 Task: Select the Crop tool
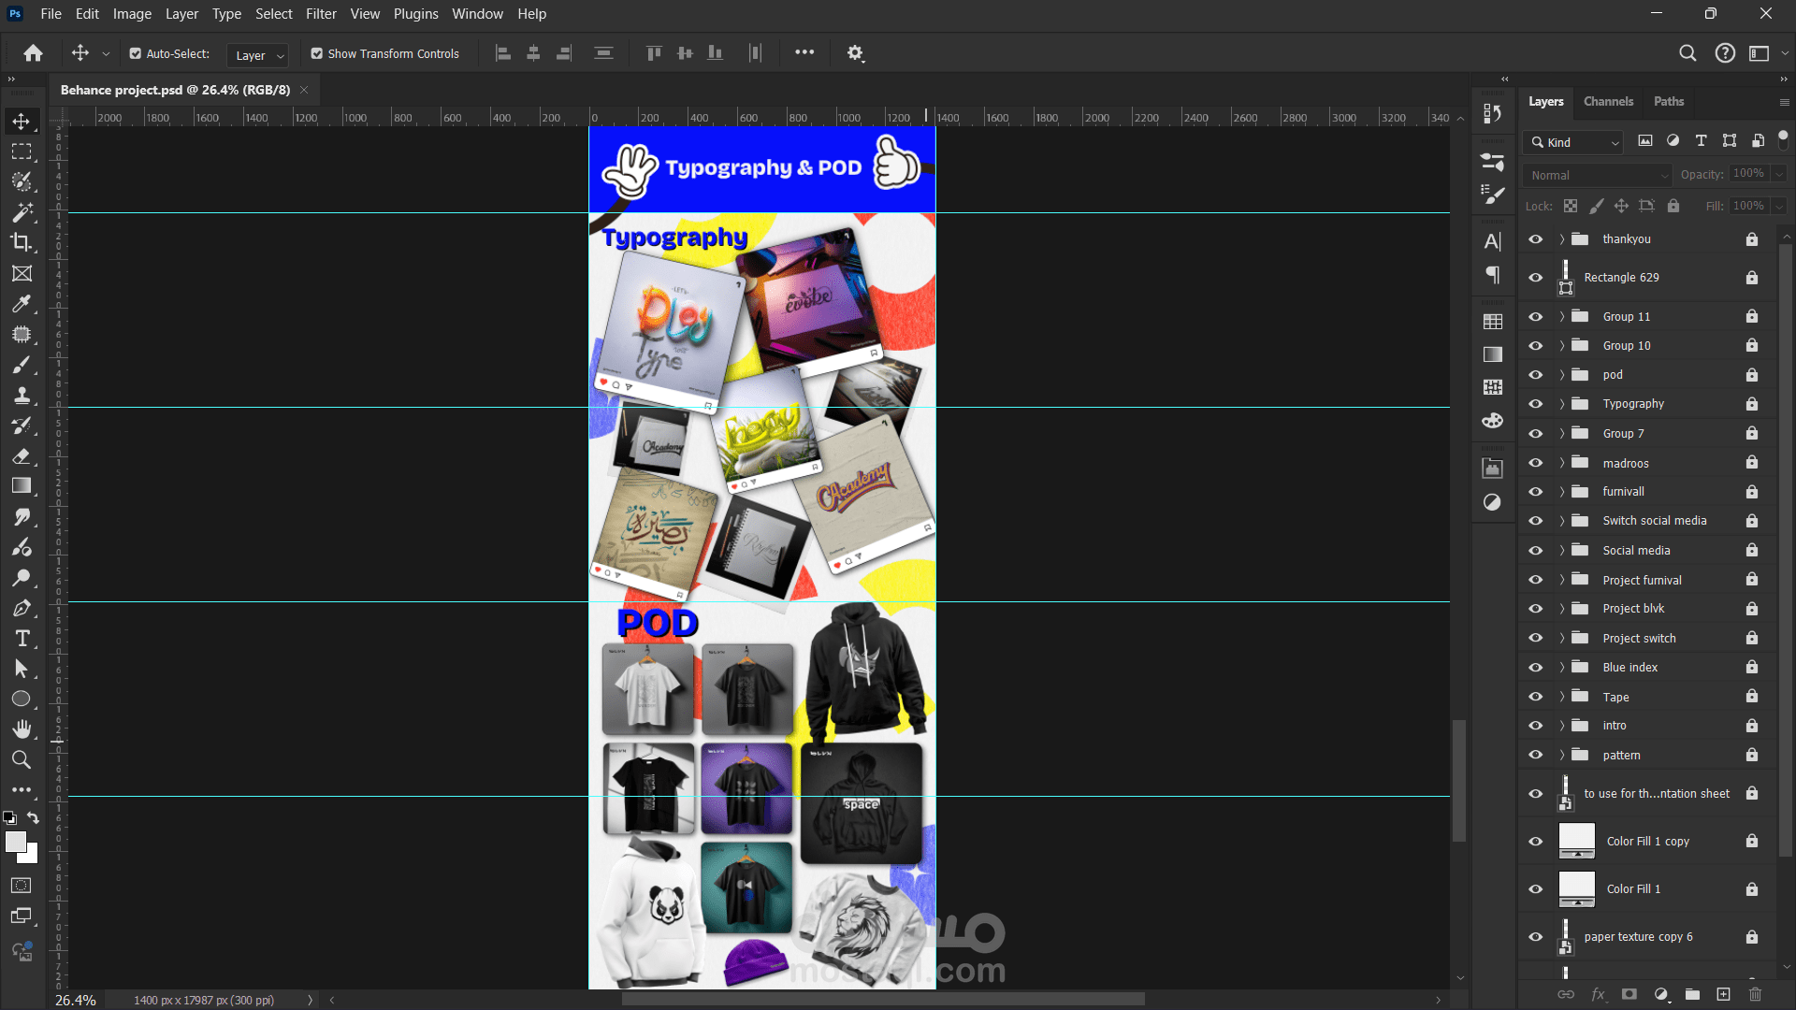[22, 242]
